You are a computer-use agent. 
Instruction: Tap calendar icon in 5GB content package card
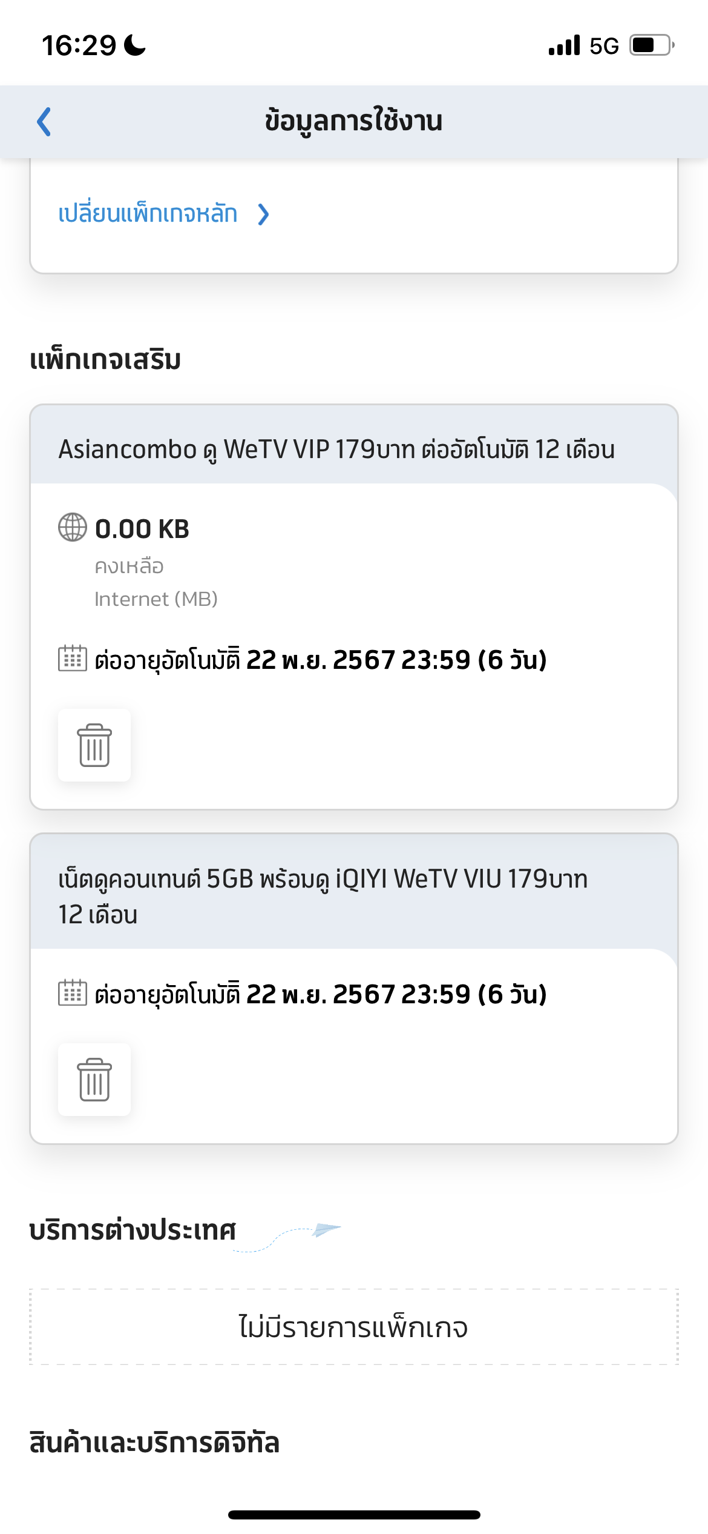point(73,993)
